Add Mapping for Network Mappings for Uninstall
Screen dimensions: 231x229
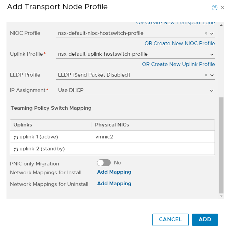(x=114, y=184)
